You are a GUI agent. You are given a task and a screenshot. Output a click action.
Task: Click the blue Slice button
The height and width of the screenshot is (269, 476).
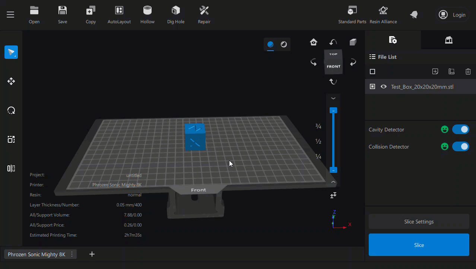pyautogui.click(x=419, y=245)
